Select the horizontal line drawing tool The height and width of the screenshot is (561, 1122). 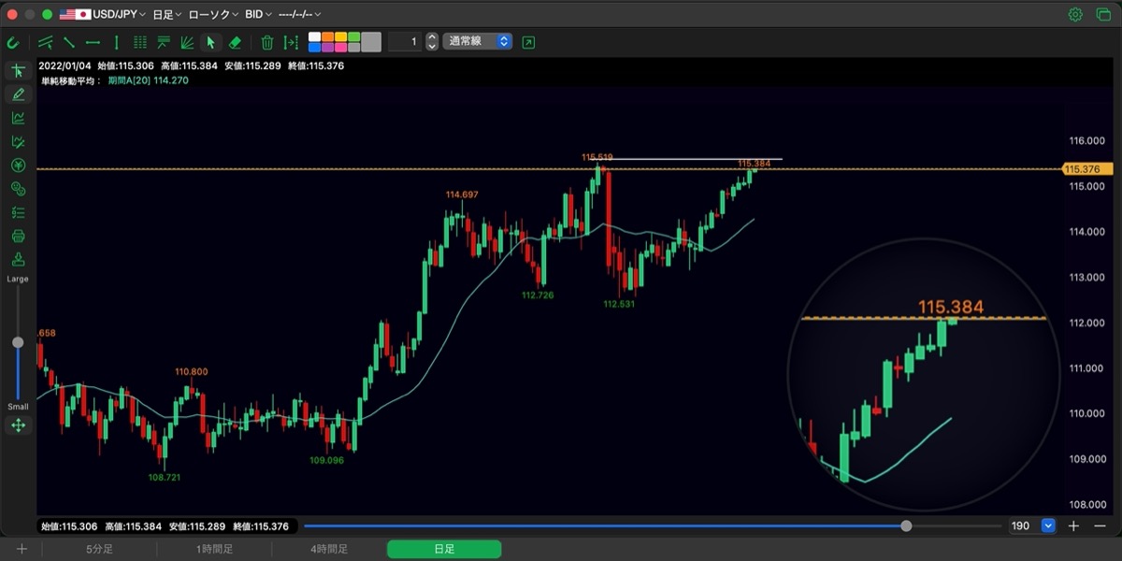[x=93, y=42]
